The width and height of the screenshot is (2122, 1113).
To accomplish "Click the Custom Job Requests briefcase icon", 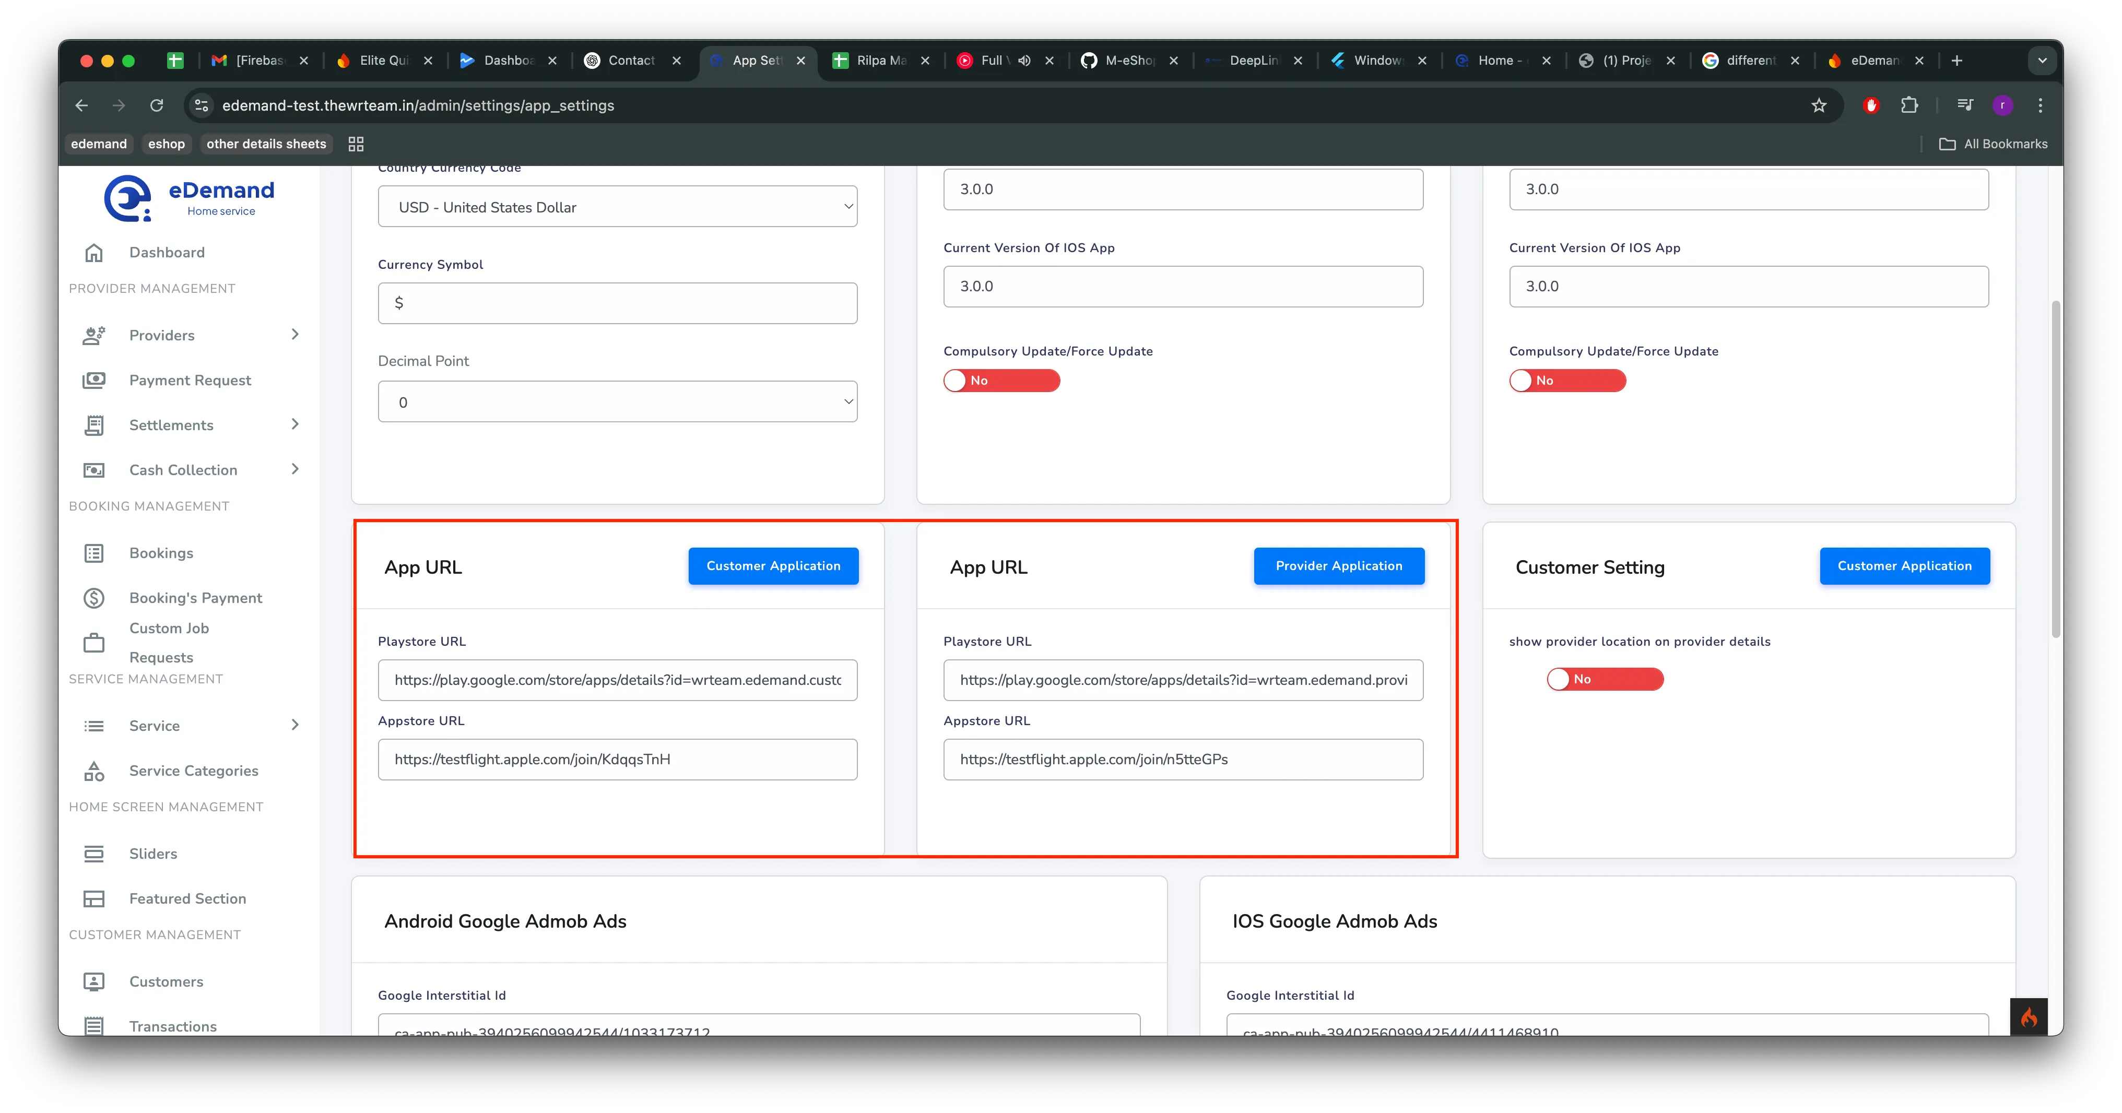I will [x=94, y=643].
